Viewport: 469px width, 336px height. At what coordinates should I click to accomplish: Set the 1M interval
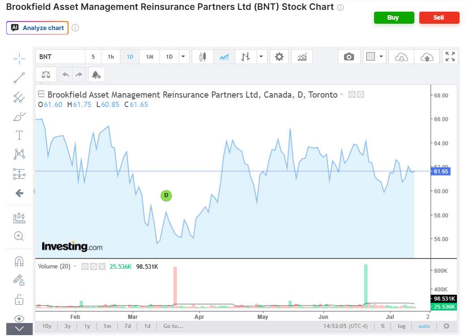coord(150,57)
